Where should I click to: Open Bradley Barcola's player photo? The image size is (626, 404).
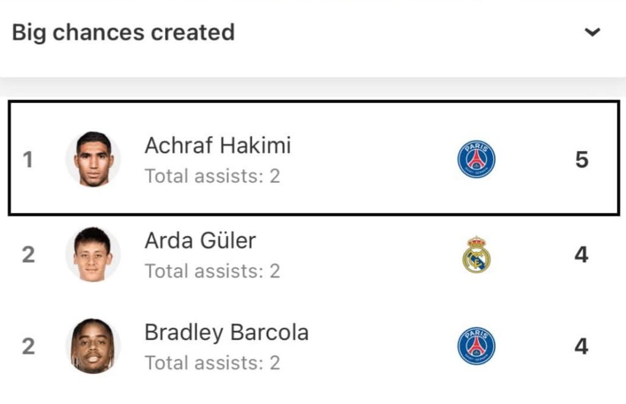93,346
